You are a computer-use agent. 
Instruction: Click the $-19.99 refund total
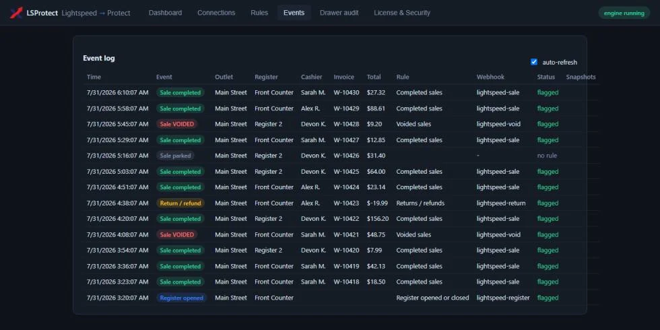click(x=377, y=203)
